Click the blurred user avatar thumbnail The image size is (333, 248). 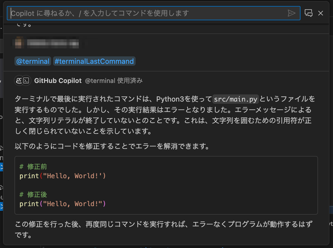pos(19,43)
